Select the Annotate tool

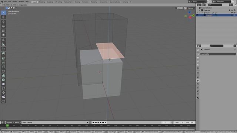point(3,40)
